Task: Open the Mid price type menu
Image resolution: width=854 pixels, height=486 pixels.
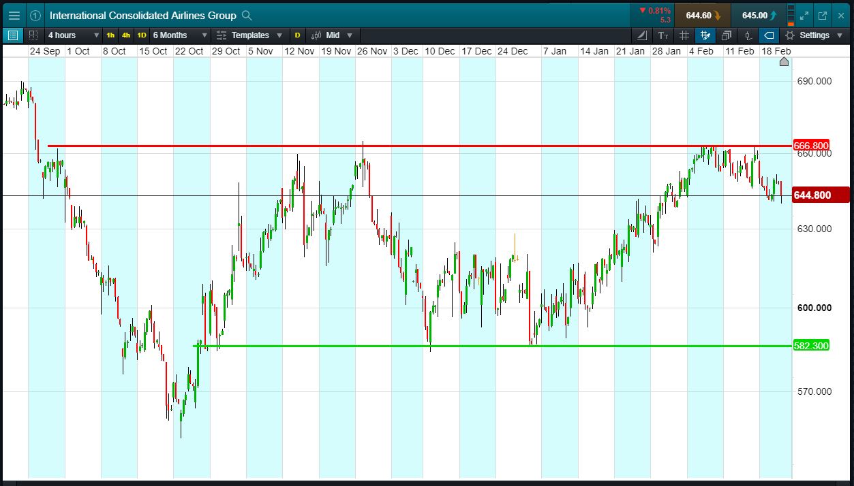Action: pos(333,35)
